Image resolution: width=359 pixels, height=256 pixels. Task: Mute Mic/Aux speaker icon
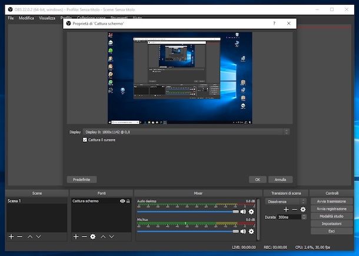243,231
